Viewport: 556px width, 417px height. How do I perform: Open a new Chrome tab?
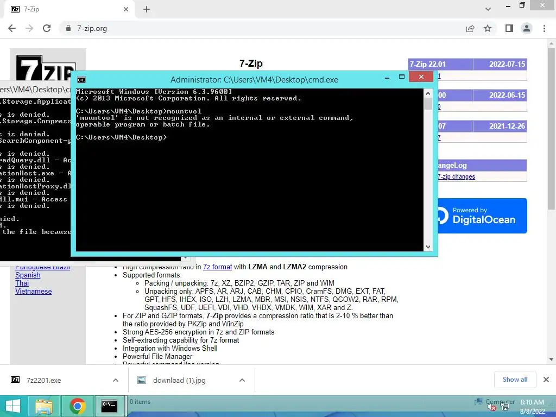(147, 9)
